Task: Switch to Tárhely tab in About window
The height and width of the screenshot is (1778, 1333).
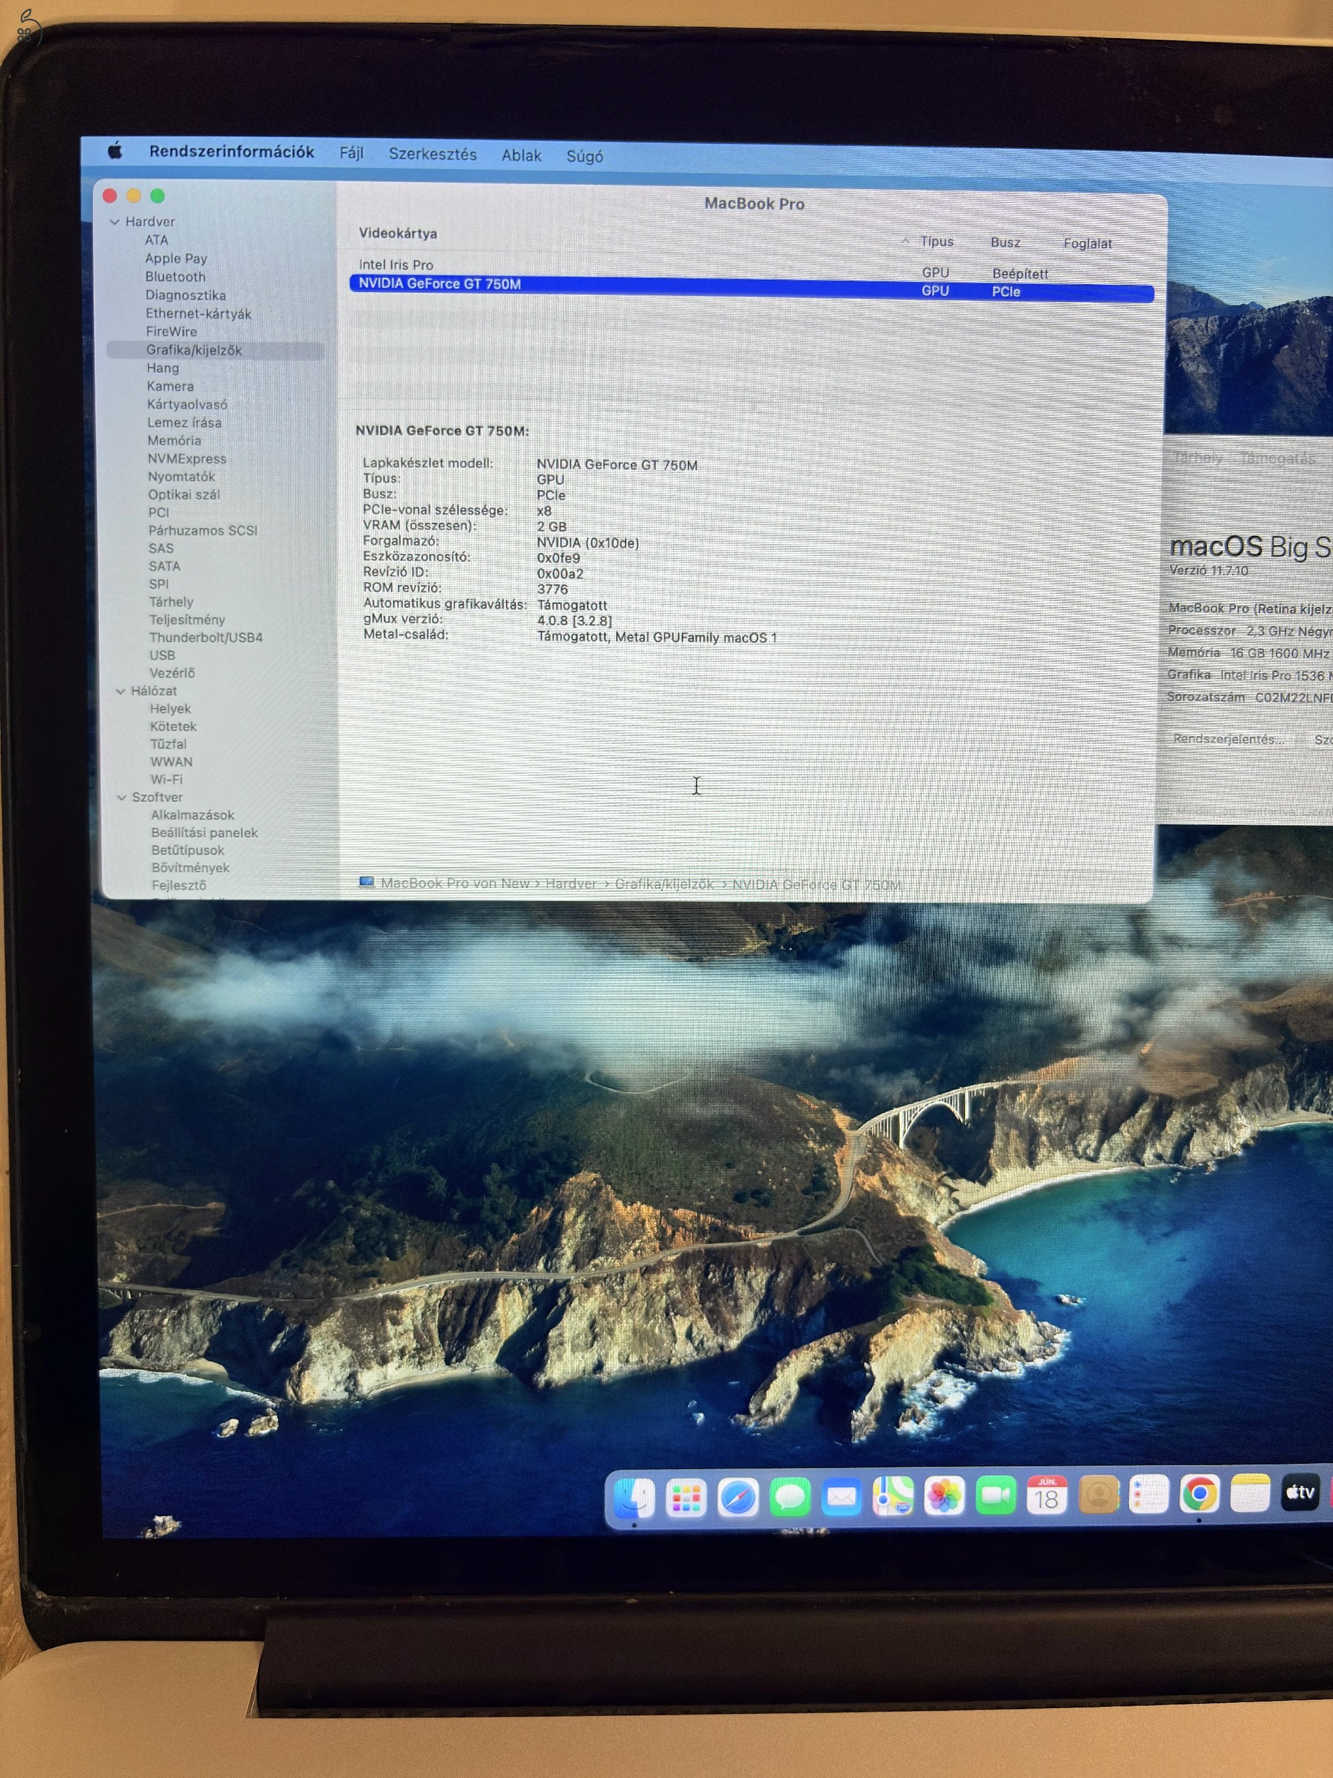Action: click(1197, 458)
